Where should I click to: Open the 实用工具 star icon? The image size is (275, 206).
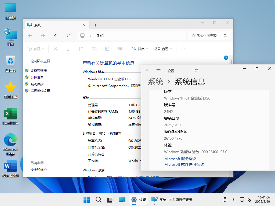(x=10, y=90)
